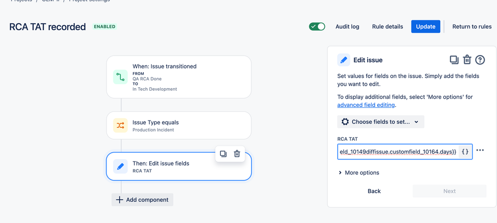Click the trash icon in Edit issue panel
The height and width of the screenshot is (223, 497).
click(467, 60)
